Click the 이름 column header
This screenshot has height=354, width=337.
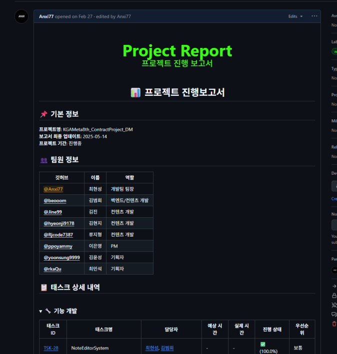pyautogui.click(x=95, y=178)
